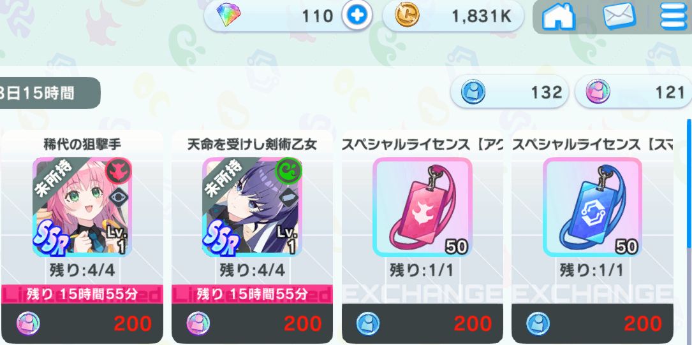Open the hamburger menu icon
The width and height of the screenshot is (692, 345).
coord(674,17)
